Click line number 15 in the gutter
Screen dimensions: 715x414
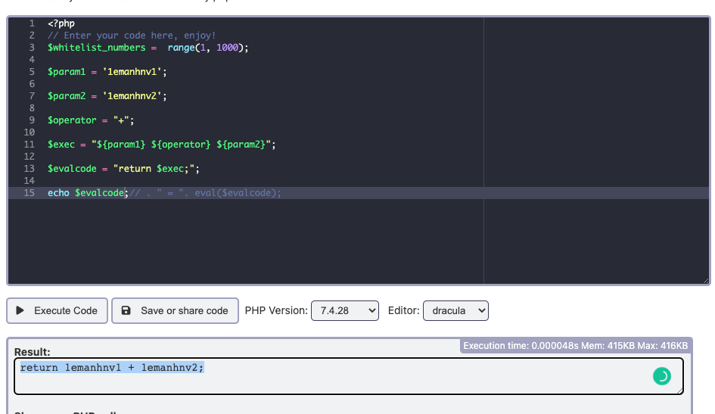(x=30, y=193)
